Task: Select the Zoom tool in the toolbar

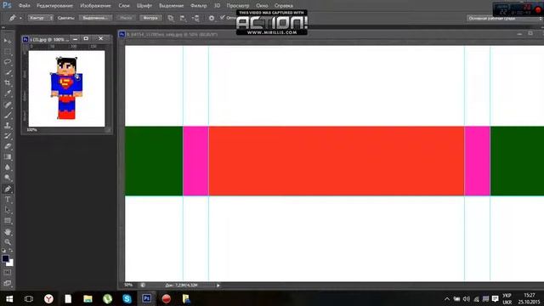Action: [x=8, y=242]
